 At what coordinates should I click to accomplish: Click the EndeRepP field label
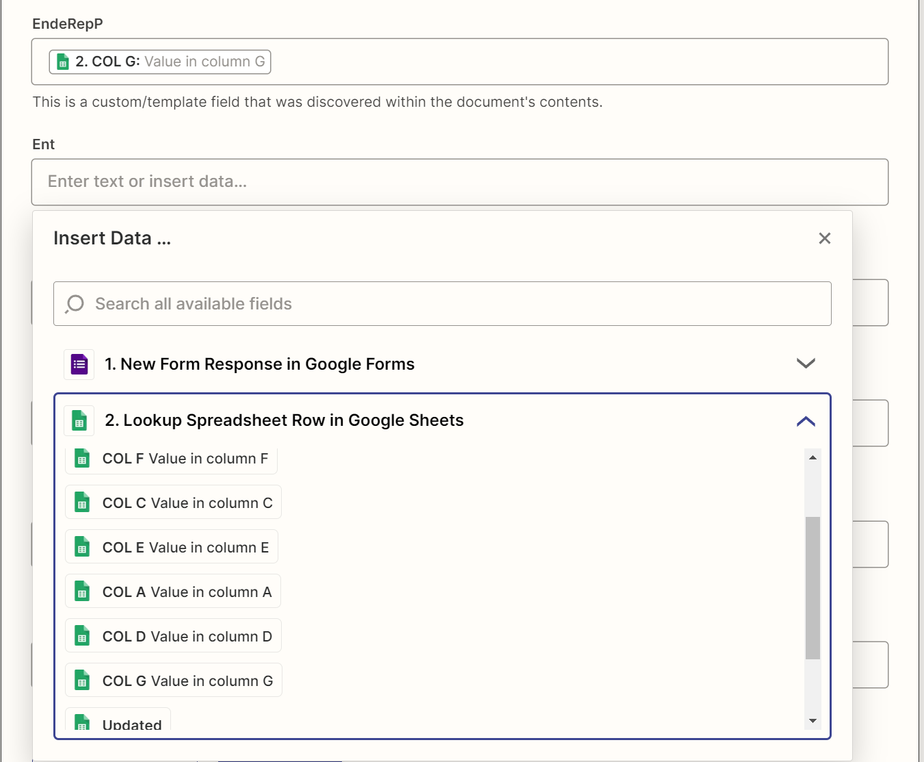(68, 24)
